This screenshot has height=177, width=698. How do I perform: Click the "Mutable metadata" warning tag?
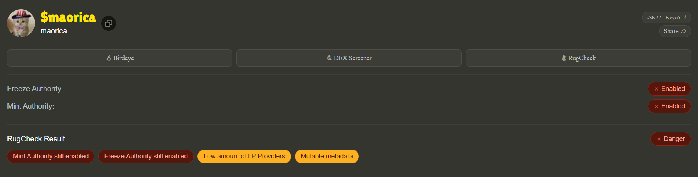coord(327,156)
